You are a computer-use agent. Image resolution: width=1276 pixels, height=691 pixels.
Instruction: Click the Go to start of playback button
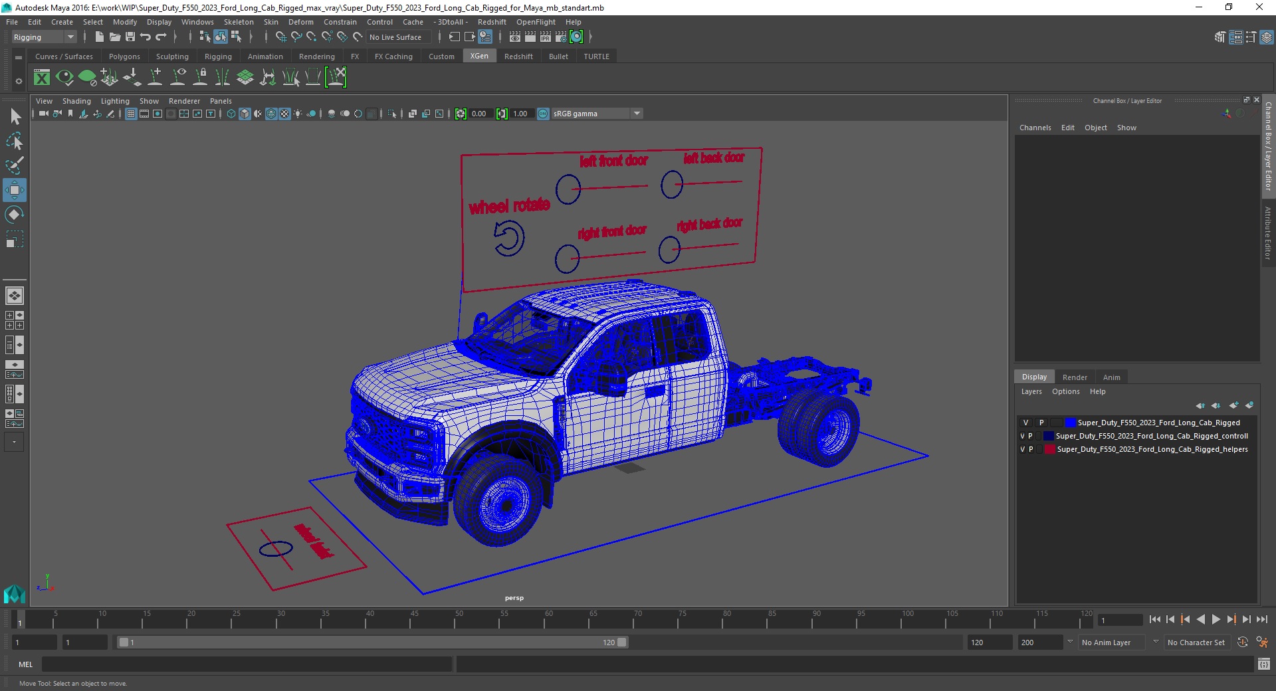1154,619
